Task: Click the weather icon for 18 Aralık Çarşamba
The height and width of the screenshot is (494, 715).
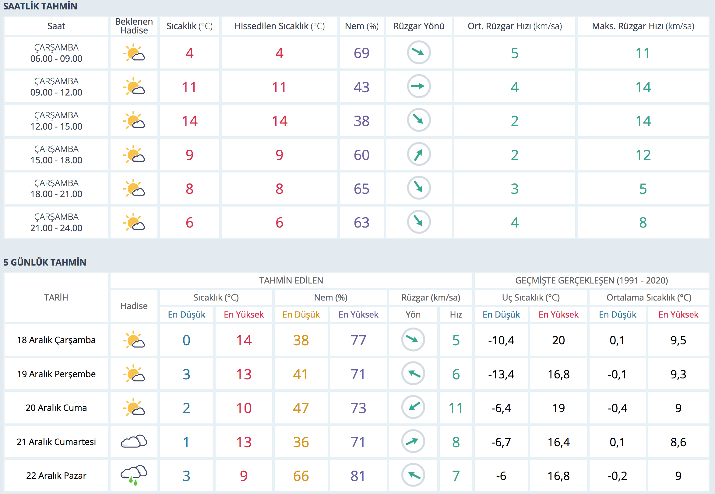Action: point(134,340)
